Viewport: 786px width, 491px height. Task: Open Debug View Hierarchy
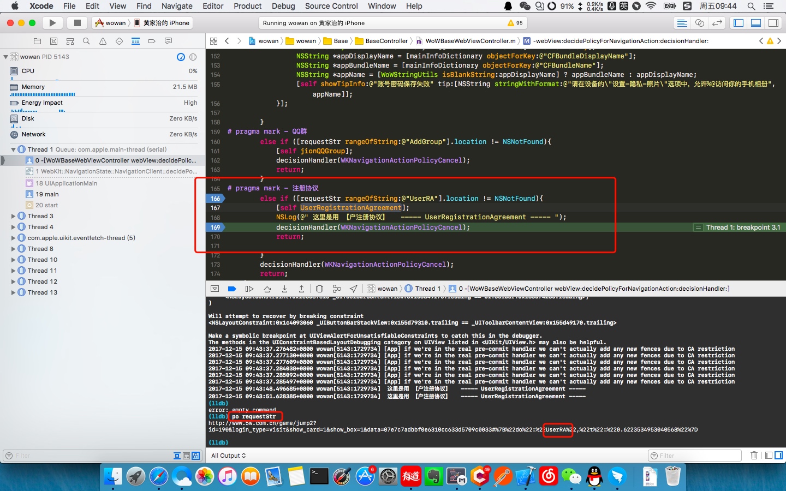(x=319, y=289)
